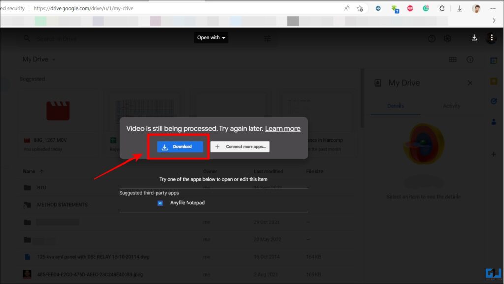The width and height of the screenshot is (504, 284).
Task: Click the Search in Drive field
Action: [x=148, y=39]
